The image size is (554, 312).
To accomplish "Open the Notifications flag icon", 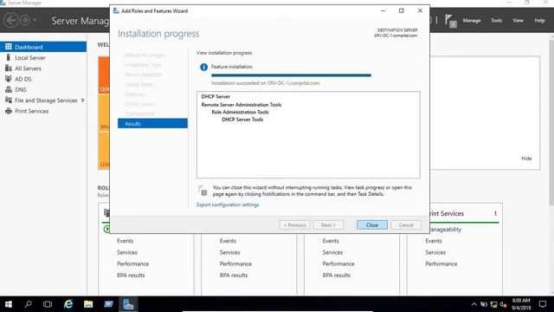I will coord(450,21).
